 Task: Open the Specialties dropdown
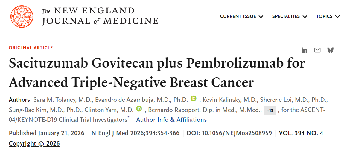pyautogui.click(x=289, y=16)
